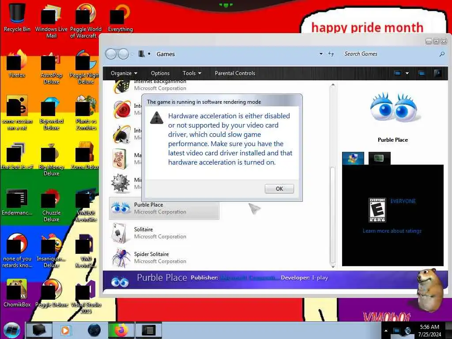Click the Games breadcrumb in the address bar
This screenshot has width=452, height=339.
click(166, 54)
